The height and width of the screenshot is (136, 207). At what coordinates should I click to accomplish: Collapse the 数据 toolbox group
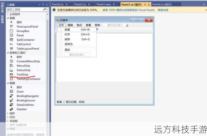[8, 83]
